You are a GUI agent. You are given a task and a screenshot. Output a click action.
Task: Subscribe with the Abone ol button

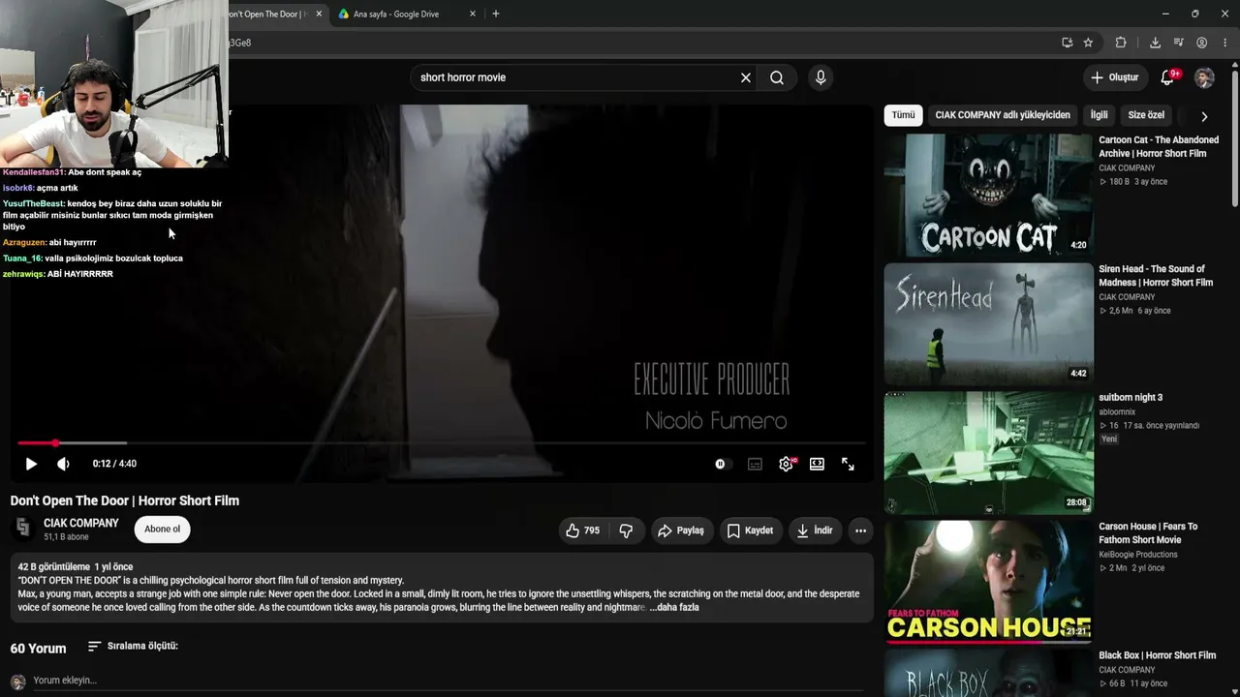162,530
